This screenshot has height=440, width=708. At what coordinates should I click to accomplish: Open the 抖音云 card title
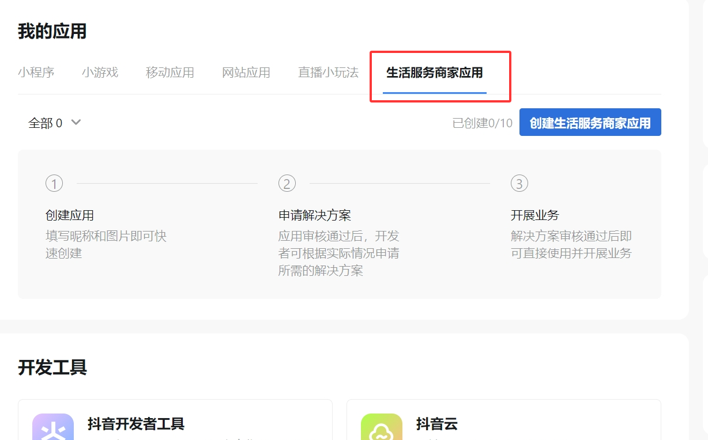point(436,424)
